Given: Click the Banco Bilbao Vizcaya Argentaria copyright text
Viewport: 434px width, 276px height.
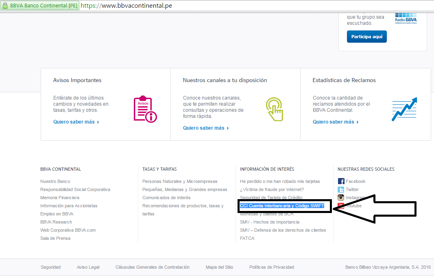Looking at the screenshot, I should point(388,267).
